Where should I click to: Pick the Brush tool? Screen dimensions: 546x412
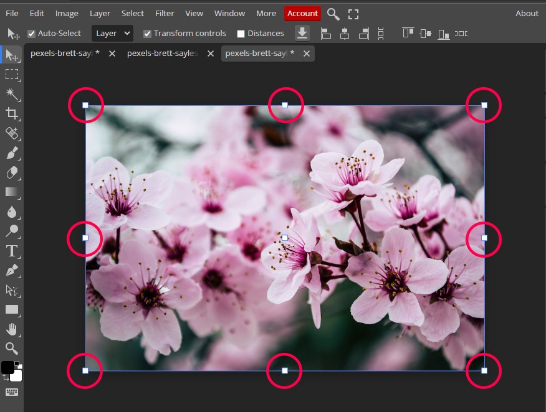tap(12, 153)
